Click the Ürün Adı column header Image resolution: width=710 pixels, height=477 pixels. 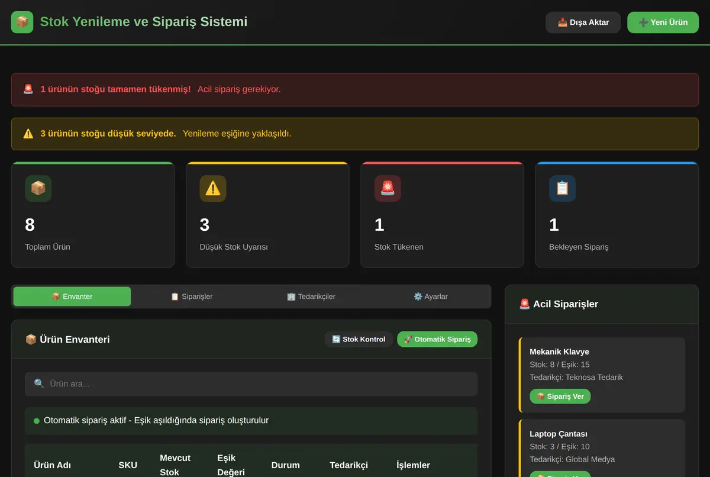tap(53, 465)
